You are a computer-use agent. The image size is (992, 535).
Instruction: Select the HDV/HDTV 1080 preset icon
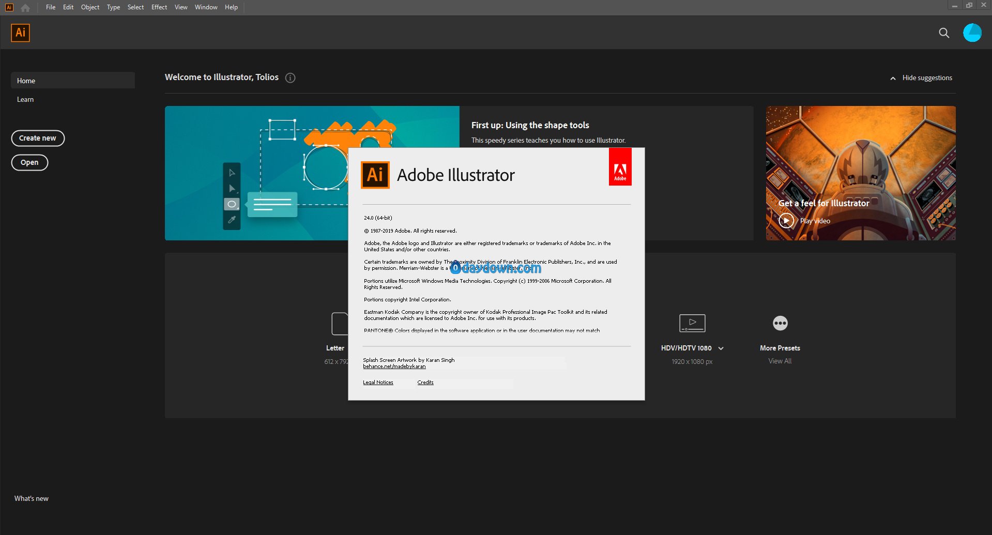(x=692, y=324)
